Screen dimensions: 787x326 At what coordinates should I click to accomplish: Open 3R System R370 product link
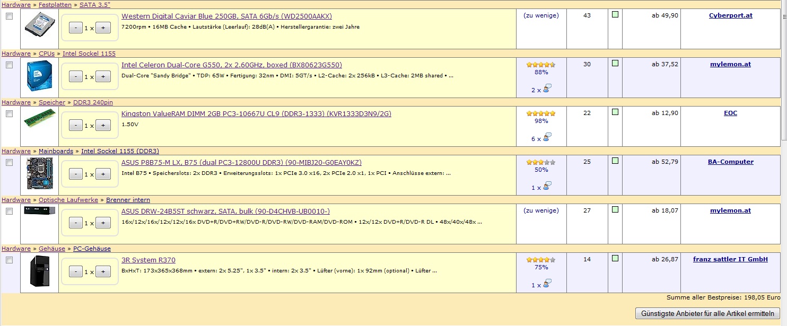tap(148, 260)
